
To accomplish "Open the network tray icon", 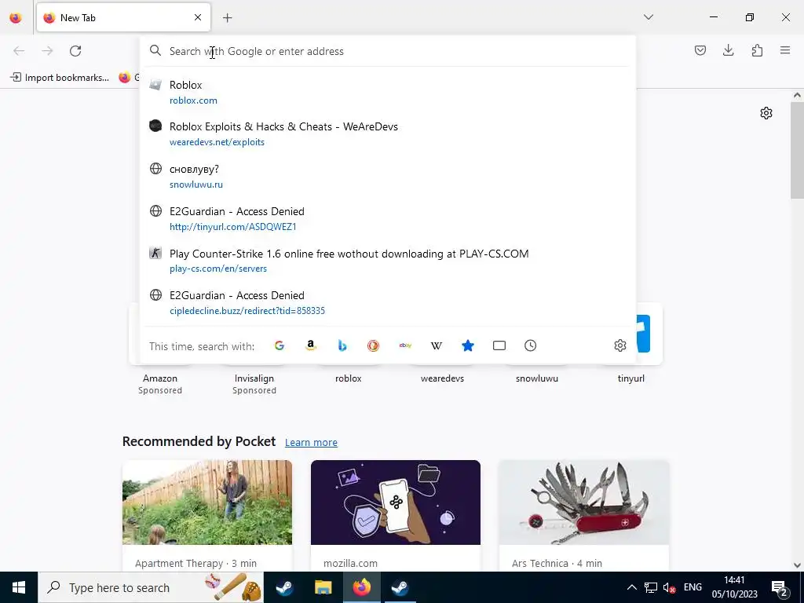I will pos(651,587).
